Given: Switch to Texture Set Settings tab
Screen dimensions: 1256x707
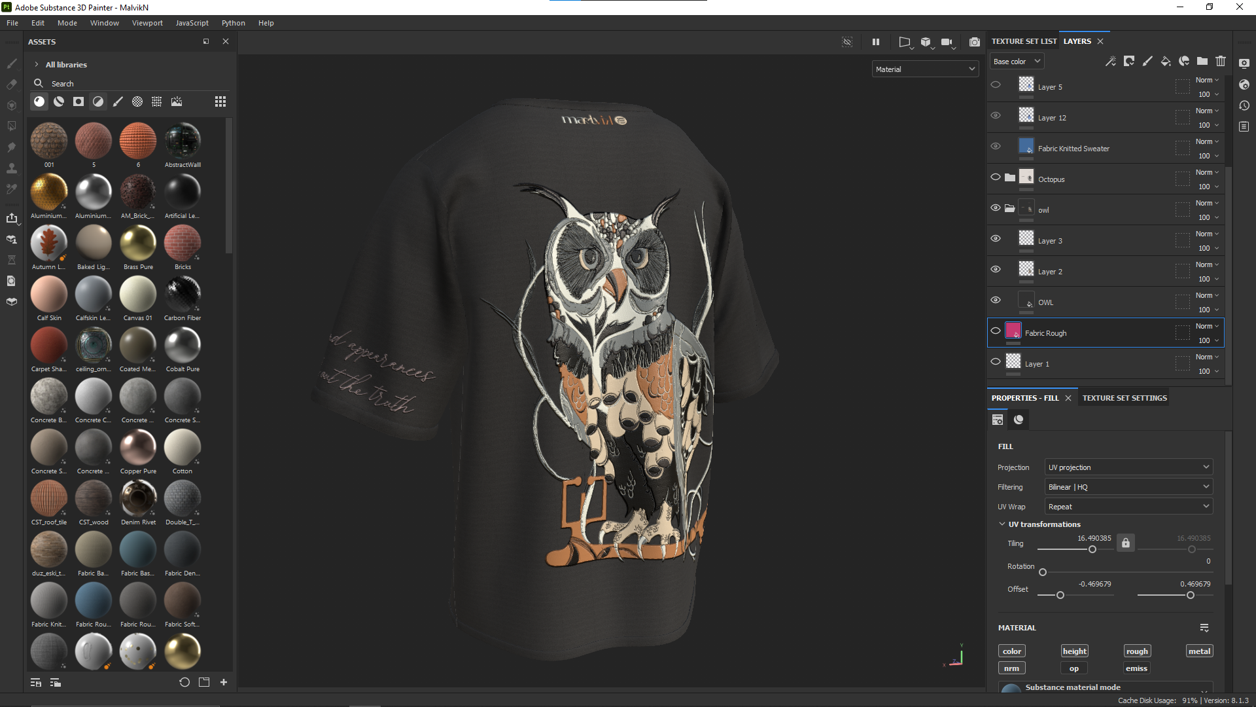Looking at the screenshot, I should tap(1125, 398).
